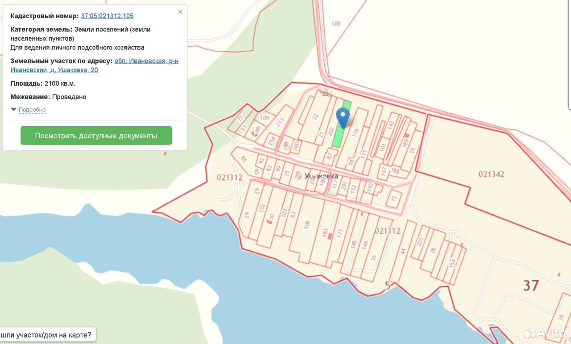The image size is (571, 344).
Task: Select parcel labeled 154 on map
Action: coord(452,263)
